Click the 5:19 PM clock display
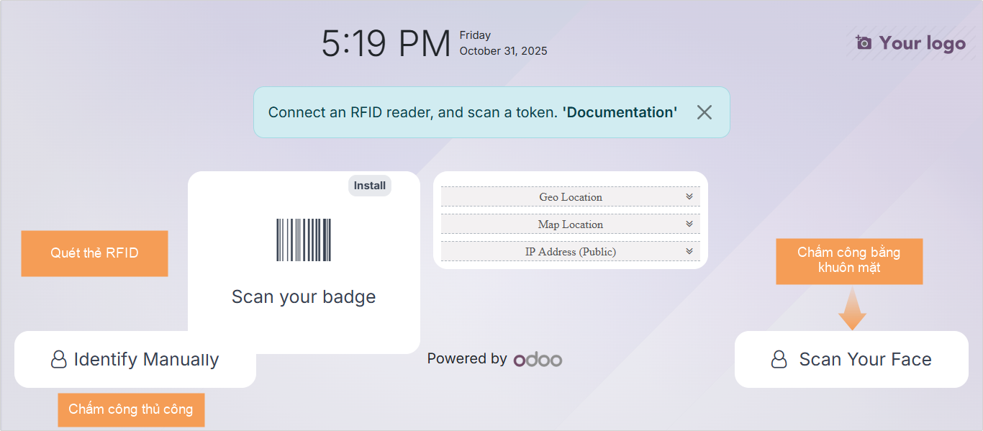The width and height of the screenshot is (983, 431). click(x=386, y=45)
